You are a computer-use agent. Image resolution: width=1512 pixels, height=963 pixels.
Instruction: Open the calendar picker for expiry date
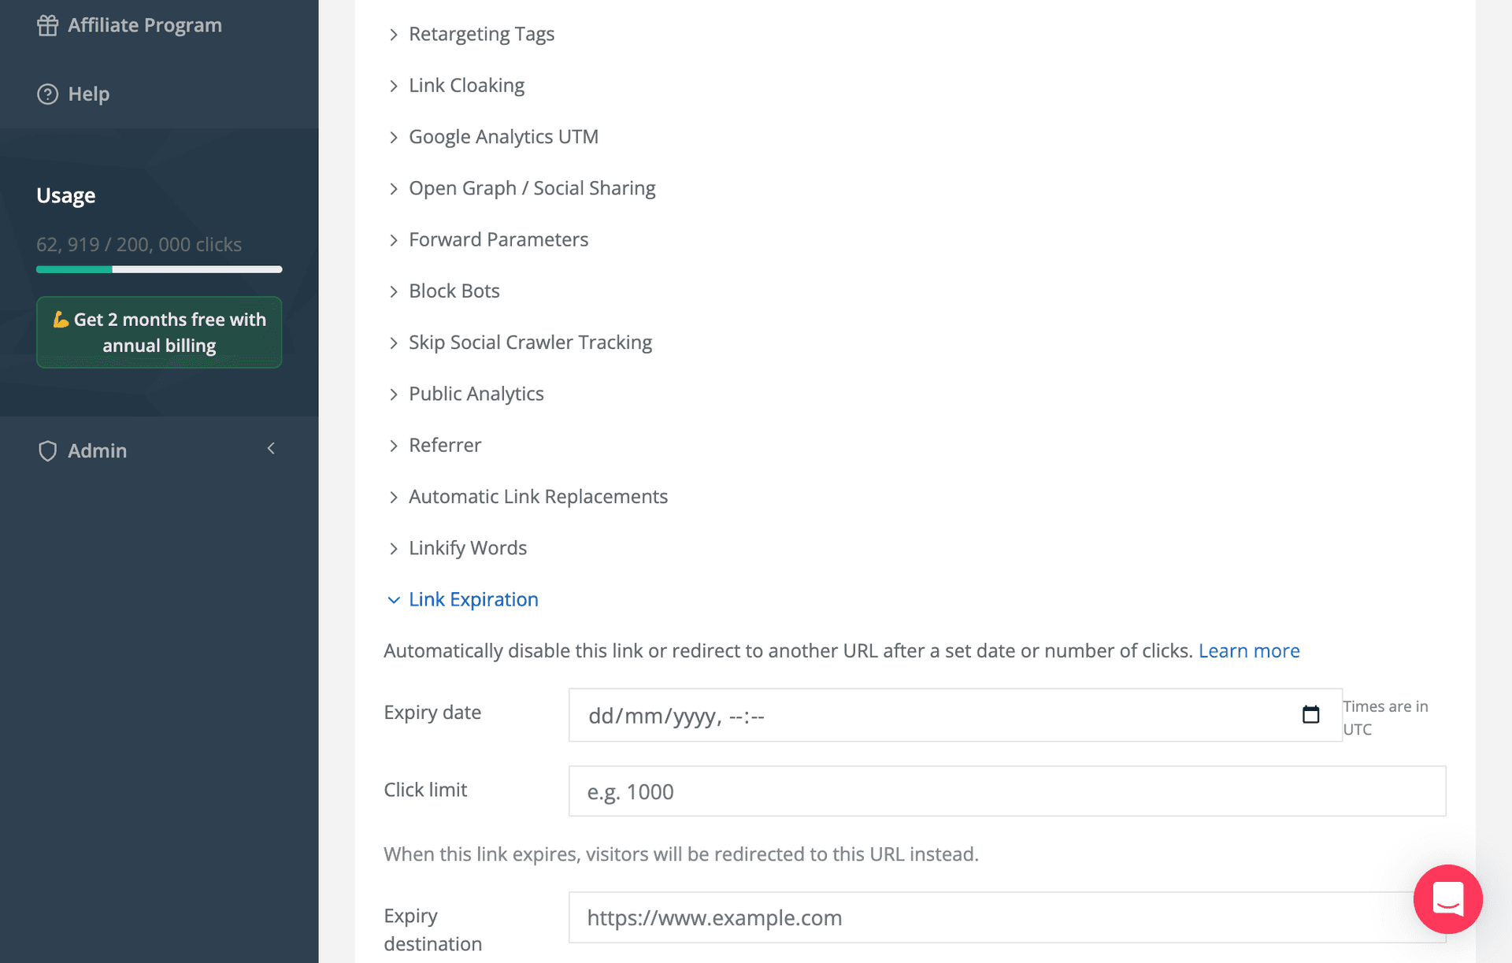click(1310, 714)
